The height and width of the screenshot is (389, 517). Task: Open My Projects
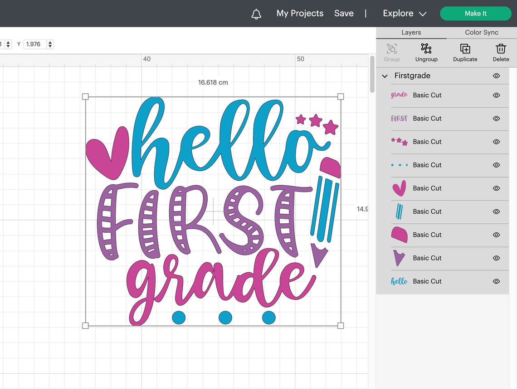click(299, 14)
